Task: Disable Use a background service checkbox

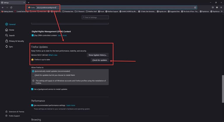Action: 33,89
